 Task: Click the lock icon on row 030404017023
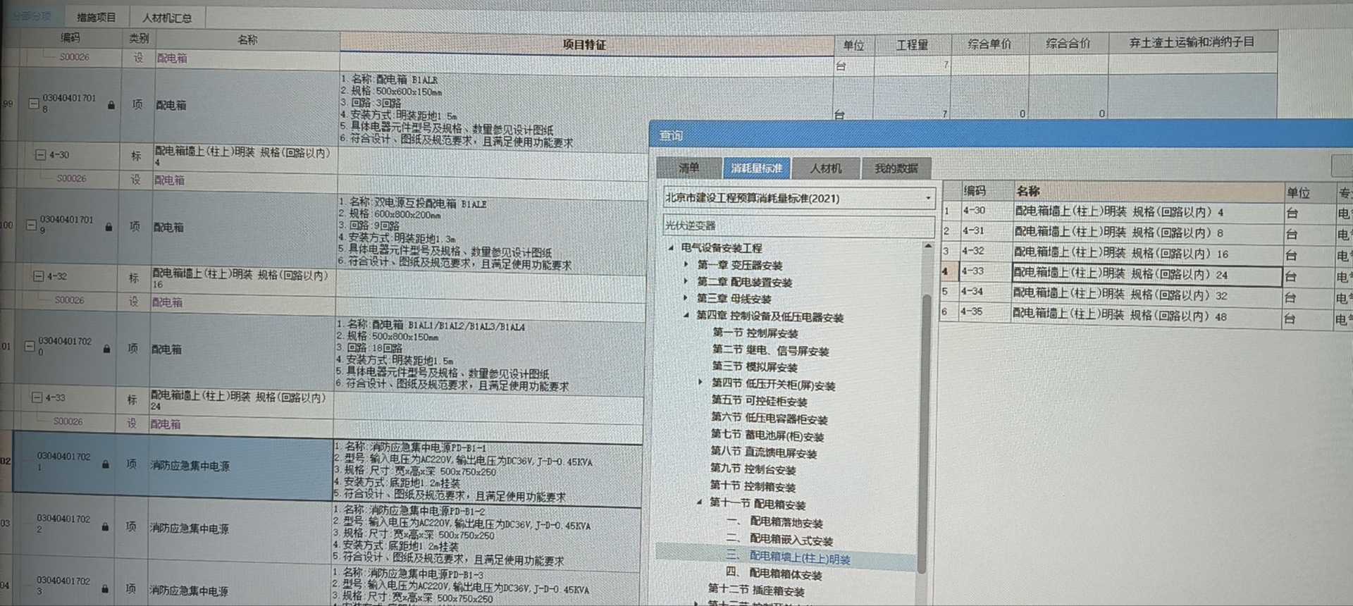pyautogui.click(x=104, y=588)
